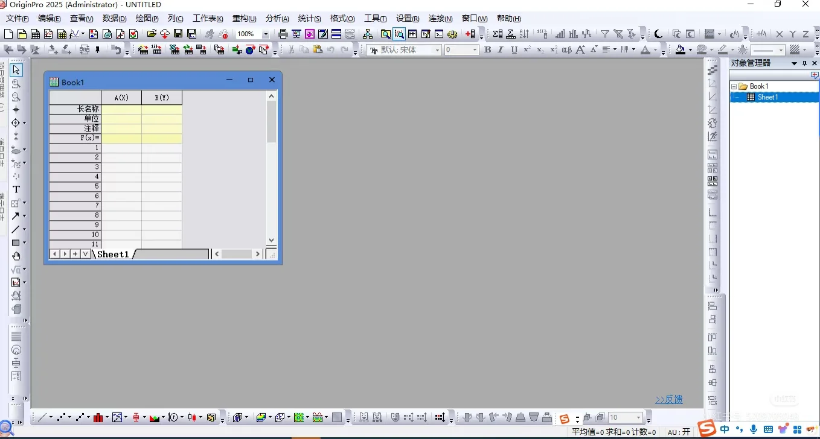Select Sheet1 in the Object Manager tree

767,97
